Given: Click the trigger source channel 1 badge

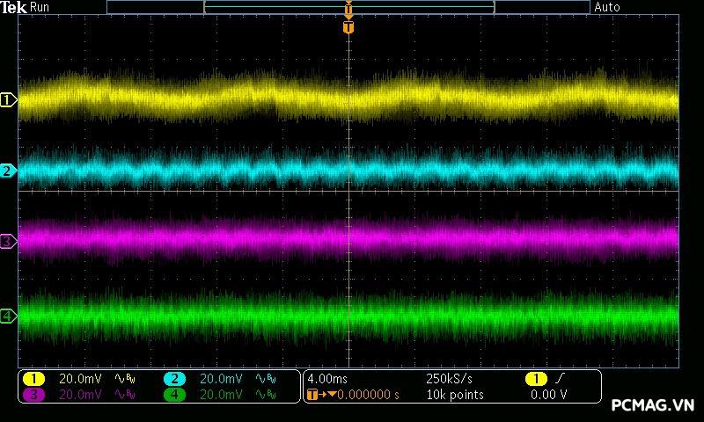Looking at the screenshot, I should point(535,379).
